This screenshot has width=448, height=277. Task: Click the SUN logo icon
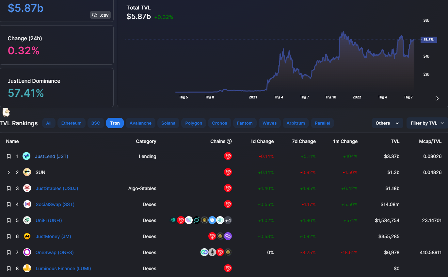27,172
